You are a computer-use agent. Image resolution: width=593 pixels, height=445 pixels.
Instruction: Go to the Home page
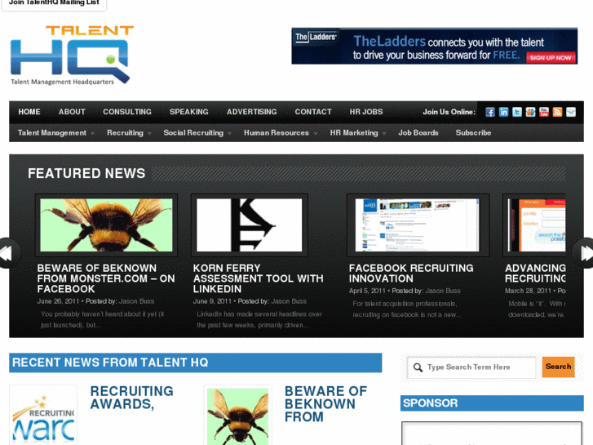coord(29,112)
